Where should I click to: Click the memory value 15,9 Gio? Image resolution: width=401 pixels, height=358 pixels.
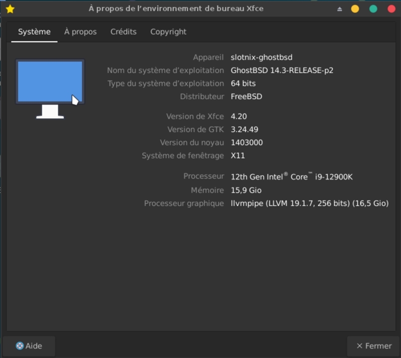[246, 190]
